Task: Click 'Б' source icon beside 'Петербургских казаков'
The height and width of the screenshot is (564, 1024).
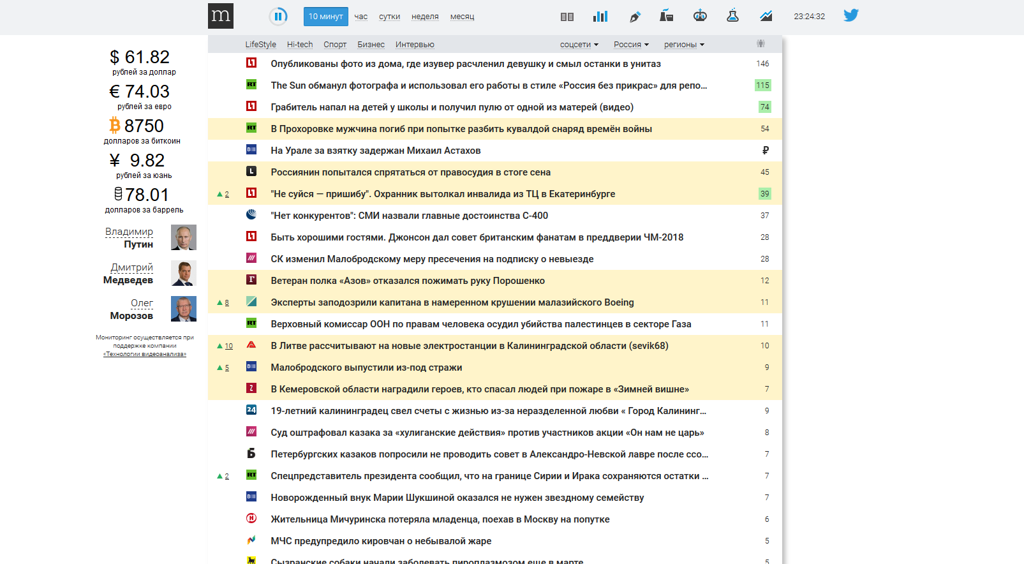Action: click(x=251, y=453)
